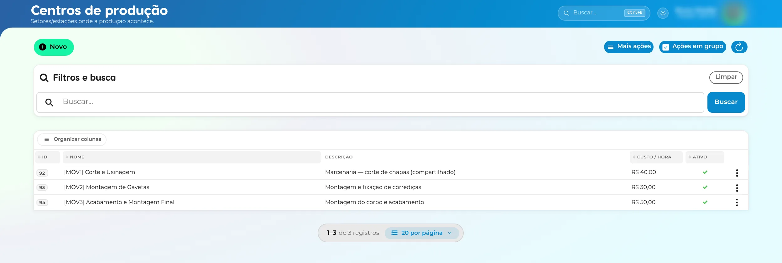The width and height of the screenshot is (782, 263).
Task: Expand the 20 por página dropdown
Action: click(422, 233)
